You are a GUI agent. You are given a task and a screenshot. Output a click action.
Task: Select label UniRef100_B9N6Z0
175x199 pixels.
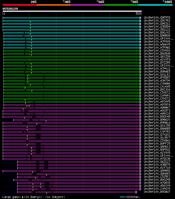click(157, 120)
